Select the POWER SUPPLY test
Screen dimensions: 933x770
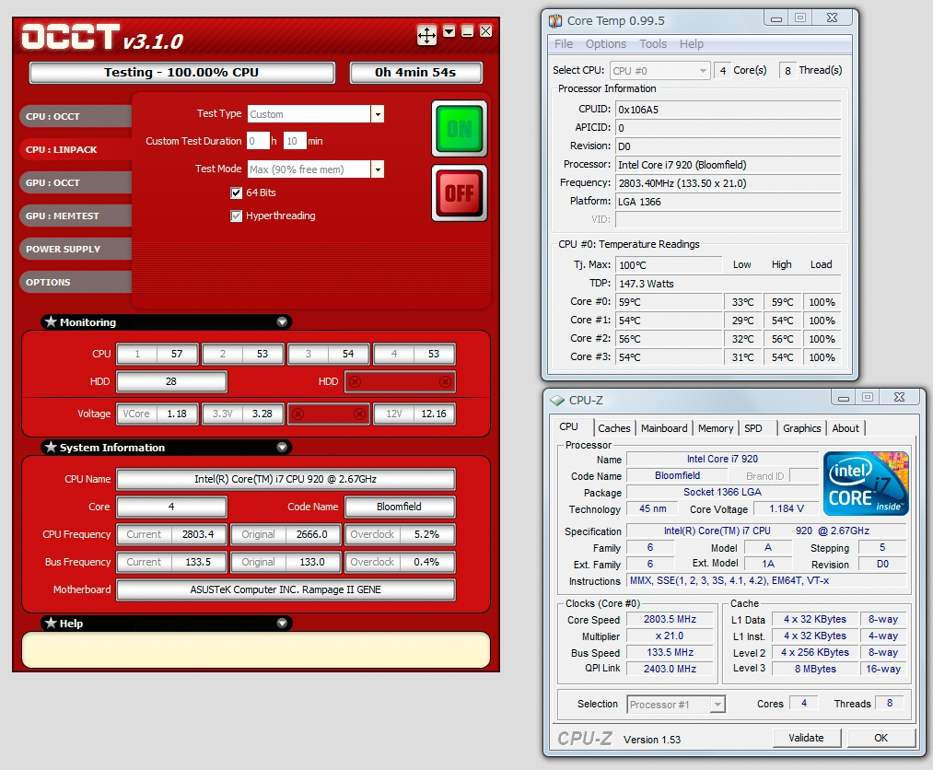pos(75,250)
